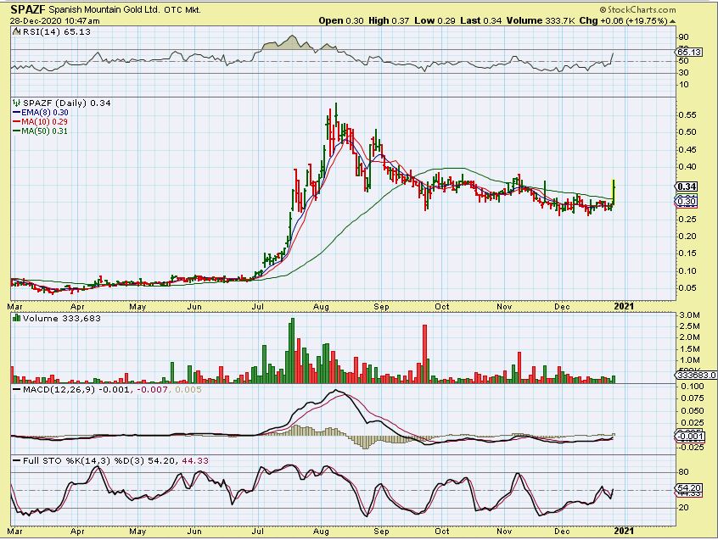Click the 0.34 last price tag on right axis
The width and height of the screenshot is (718, 540).
(687, 186)
